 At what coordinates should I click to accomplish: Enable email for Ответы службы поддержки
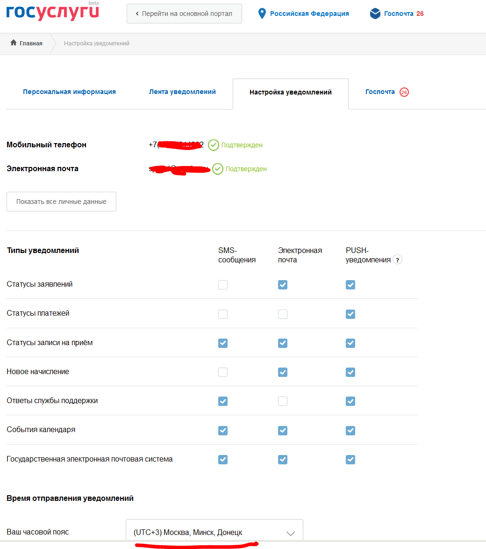pyautogui.click(x=283, y=401)
